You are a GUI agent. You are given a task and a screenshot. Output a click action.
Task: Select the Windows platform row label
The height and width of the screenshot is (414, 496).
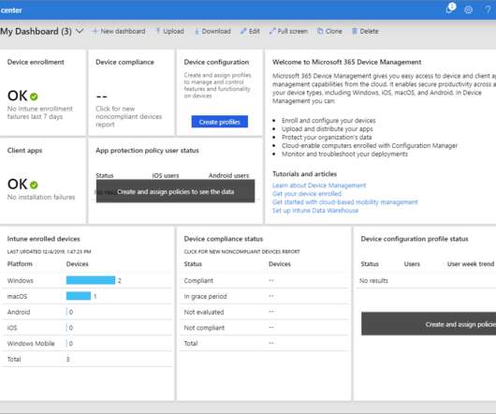(x=21, y=281)
